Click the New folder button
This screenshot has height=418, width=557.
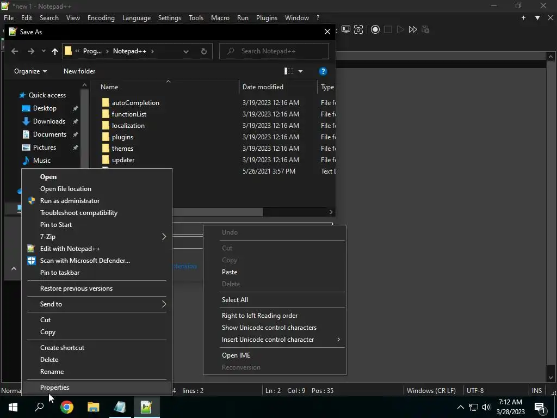[79, 71]
